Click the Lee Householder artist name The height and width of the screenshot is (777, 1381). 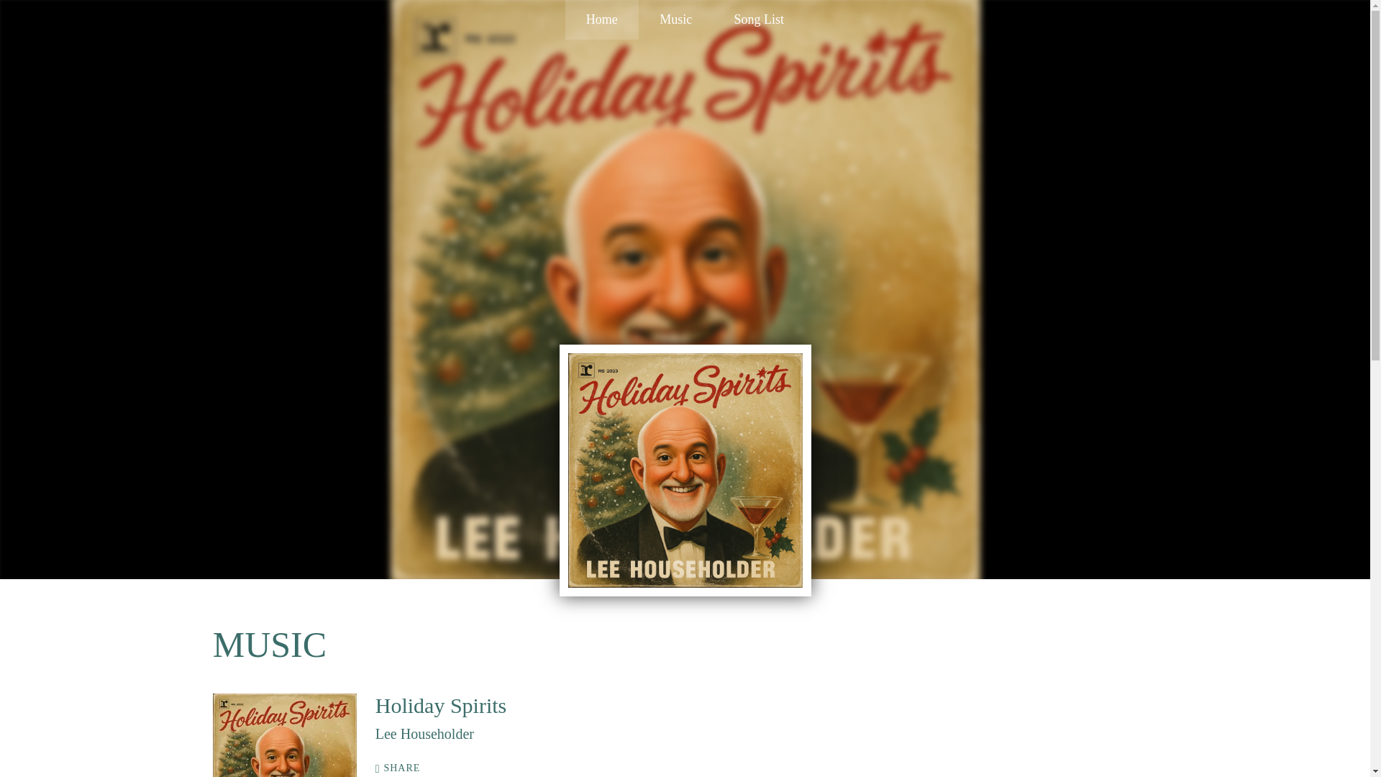(x=424, y=734)
